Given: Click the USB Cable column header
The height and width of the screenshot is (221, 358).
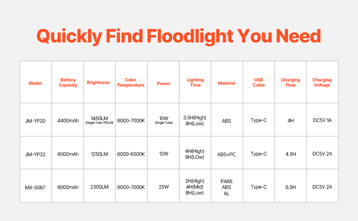Looking at the screenshot, I should [259, 83].
